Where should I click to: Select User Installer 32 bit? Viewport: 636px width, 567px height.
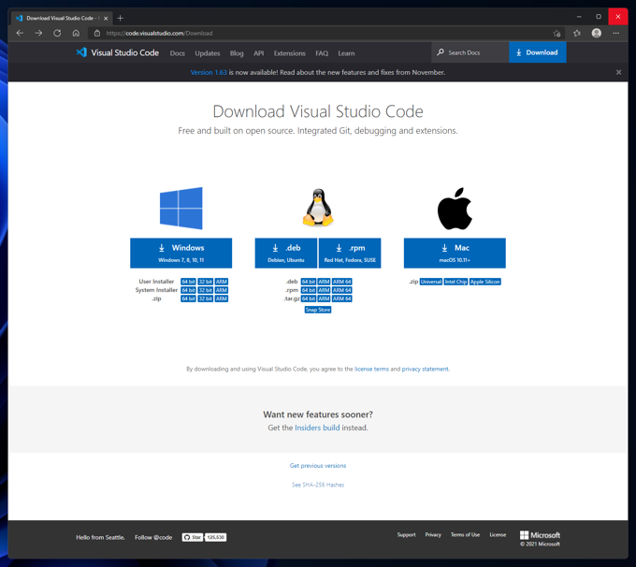(x=205, y=282)
